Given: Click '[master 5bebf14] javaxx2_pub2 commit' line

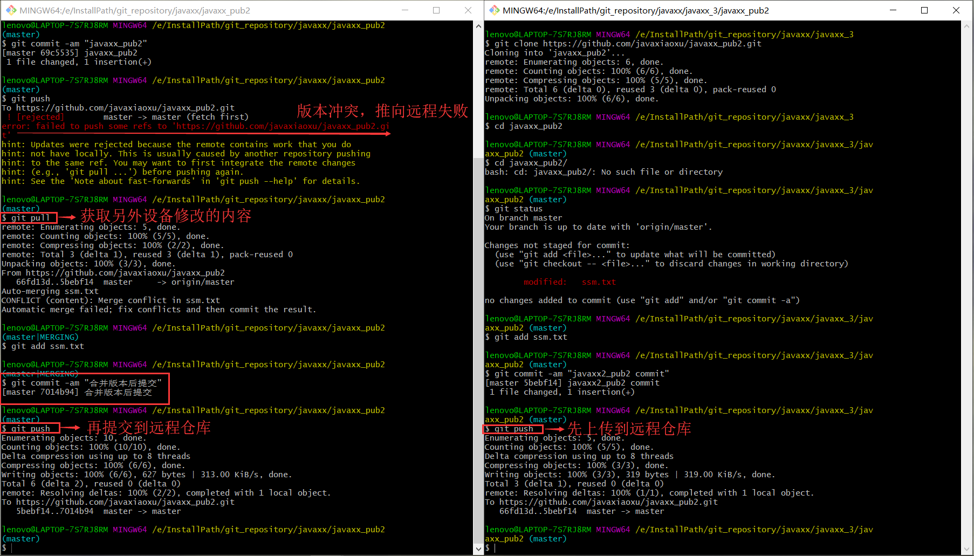Looking at the screenshot, I should point(572,383).
